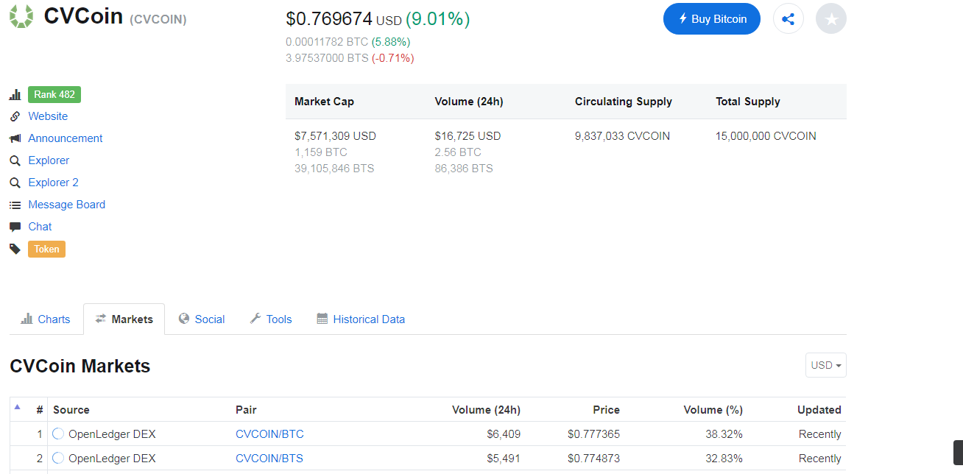Click the list icon beside Message Board
Image resolution: width=963 pixels, height=474 pixels.
[15, 205]
